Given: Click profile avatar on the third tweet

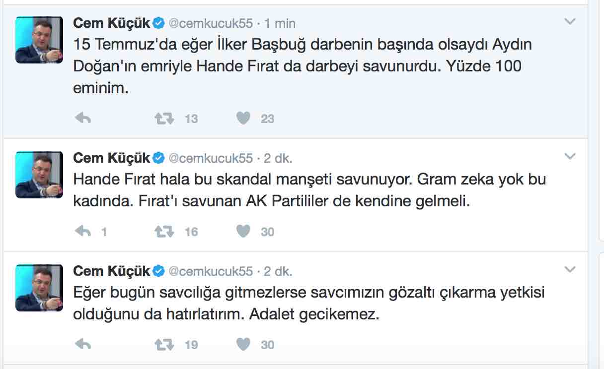Looking at the screenshot, I should coord(39,288).
